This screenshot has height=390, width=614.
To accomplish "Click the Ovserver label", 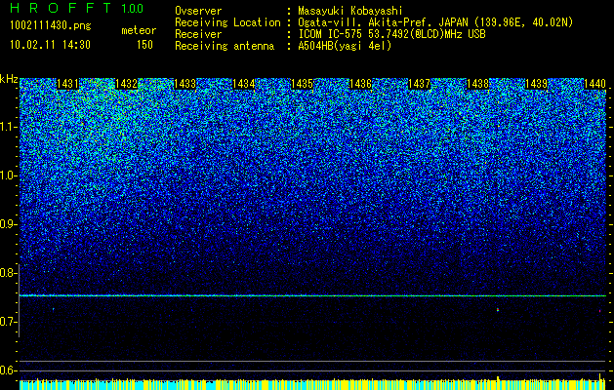I will click(x=198, y=11).
